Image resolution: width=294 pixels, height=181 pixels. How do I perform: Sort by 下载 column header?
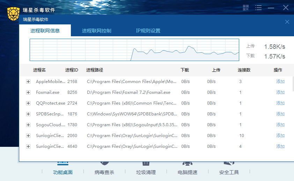185,70
